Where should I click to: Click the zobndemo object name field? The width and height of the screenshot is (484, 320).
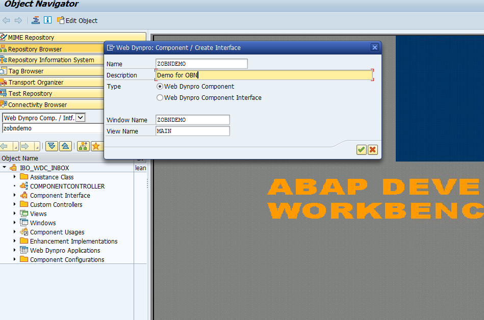point(53,128)
